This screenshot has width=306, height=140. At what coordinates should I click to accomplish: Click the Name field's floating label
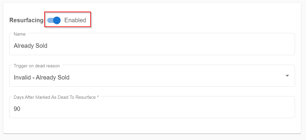pyautogui.click(x=20, y=34)
